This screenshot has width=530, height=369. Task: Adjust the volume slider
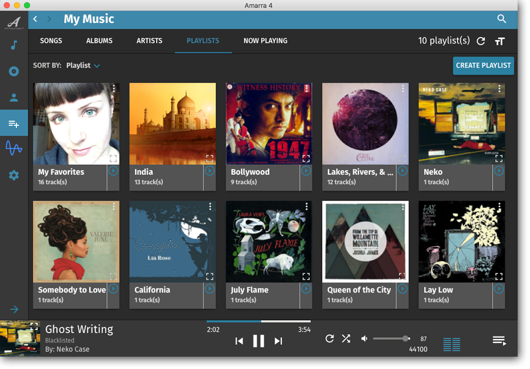(x=392, y=338)
